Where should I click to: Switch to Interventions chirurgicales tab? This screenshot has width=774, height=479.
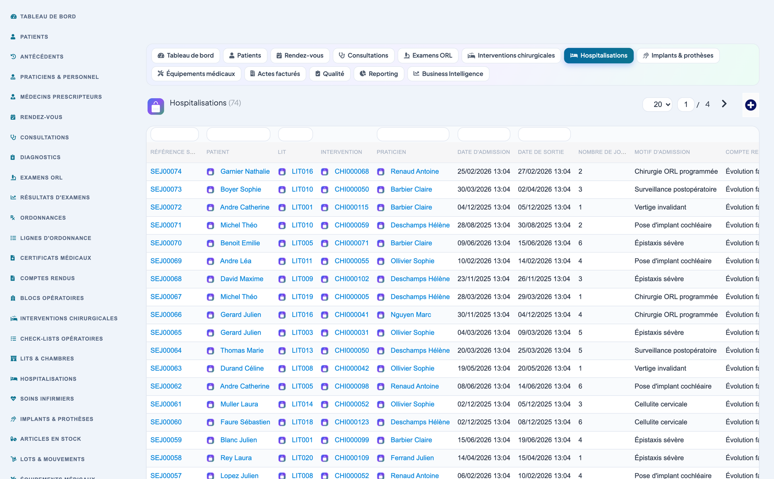511,55
